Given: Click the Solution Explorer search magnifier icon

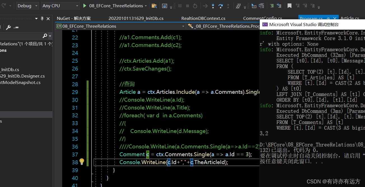Looking at the screenshot, I should click(45, 36).
